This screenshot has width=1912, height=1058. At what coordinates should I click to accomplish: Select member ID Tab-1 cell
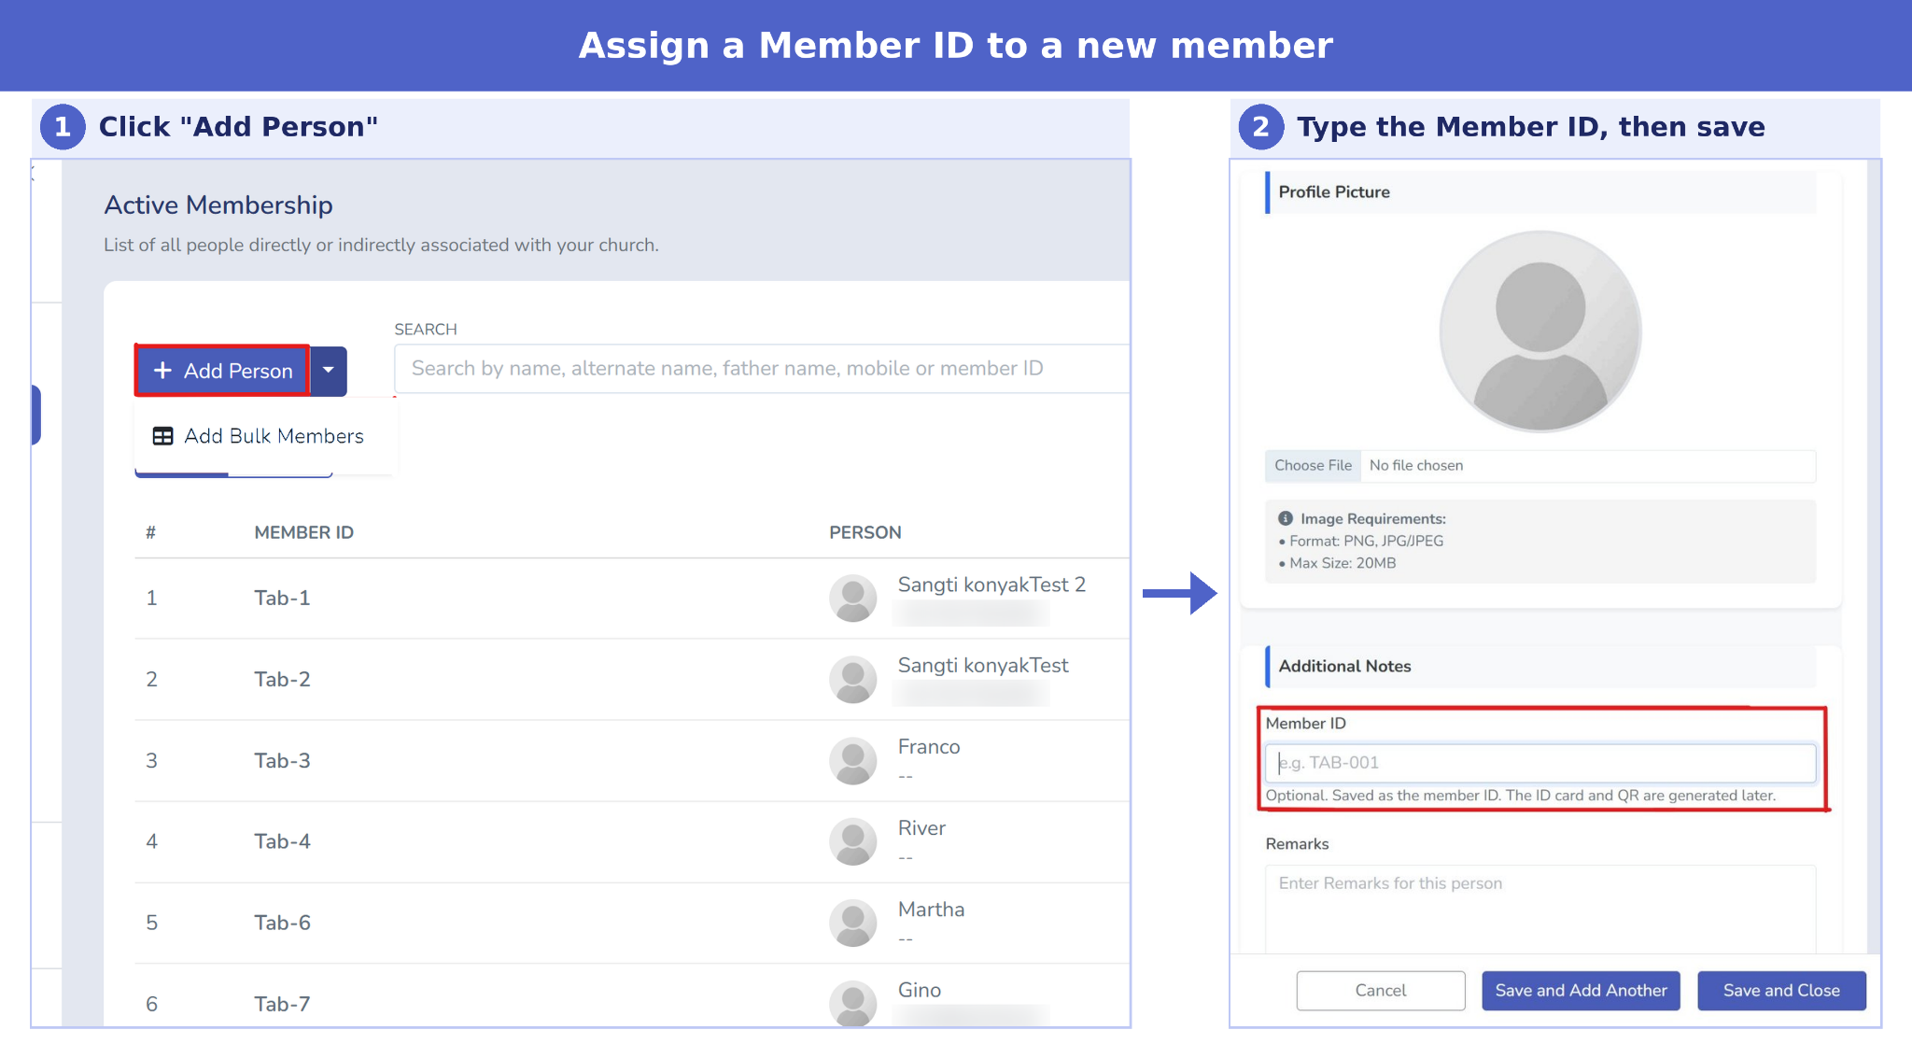tap(282, 598)
